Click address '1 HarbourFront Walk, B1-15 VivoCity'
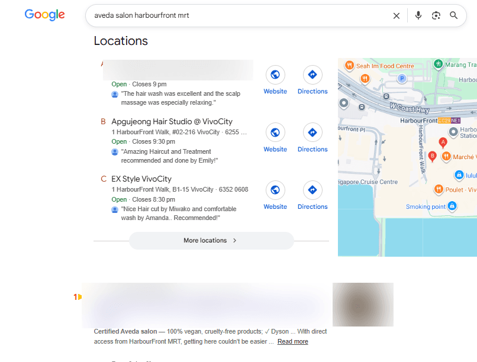Image resolution: width=477 pixels, height=362 pixels. (x=162, y=189)
